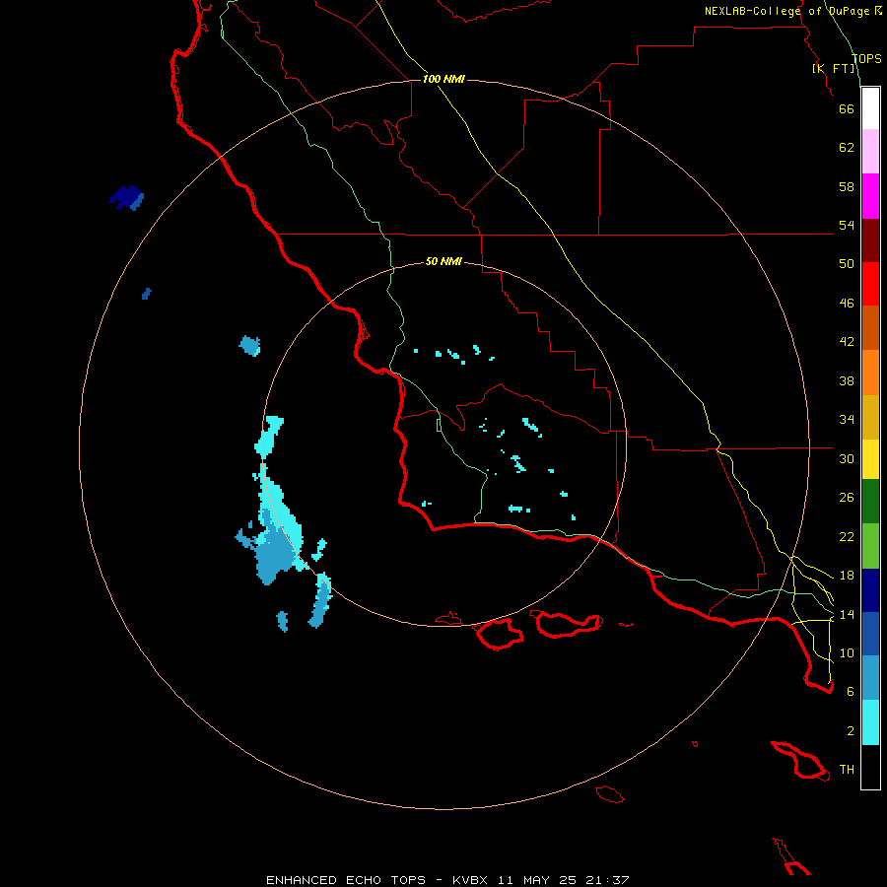Click the medium blue legend swatch
Screen dimensions: 887x887
coord(870,634)
